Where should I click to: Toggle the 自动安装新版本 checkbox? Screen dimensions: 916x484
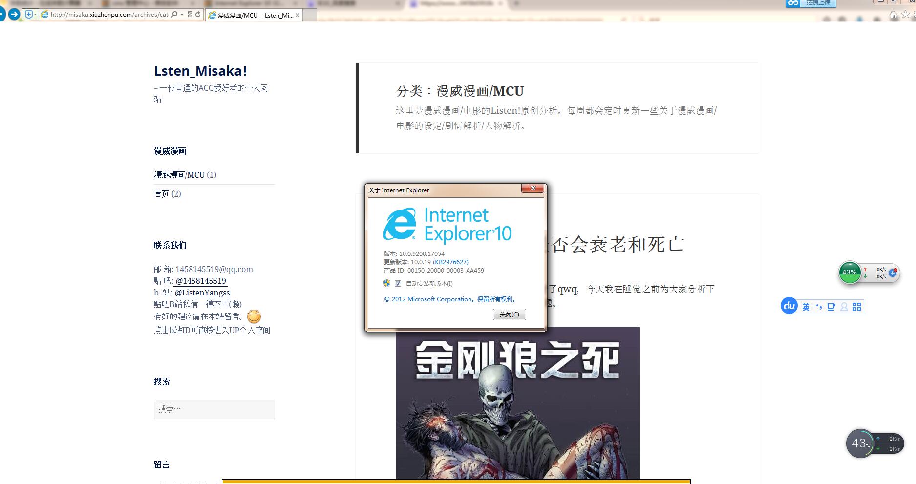click(398, 283)
